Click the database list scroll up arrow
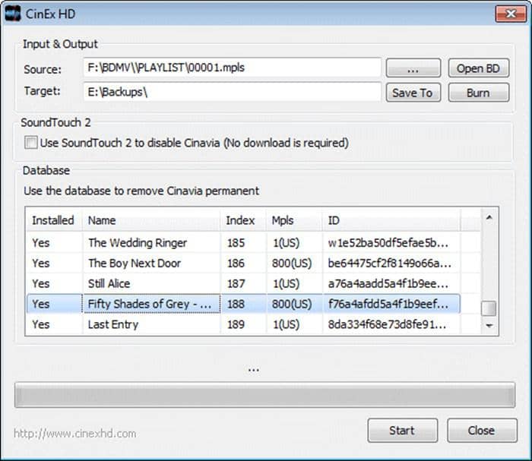 point(489,217)
